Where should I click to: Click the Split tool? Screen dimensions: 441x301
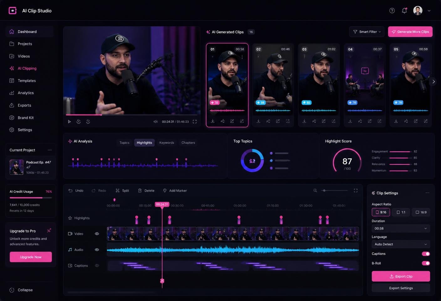(122, 191)
